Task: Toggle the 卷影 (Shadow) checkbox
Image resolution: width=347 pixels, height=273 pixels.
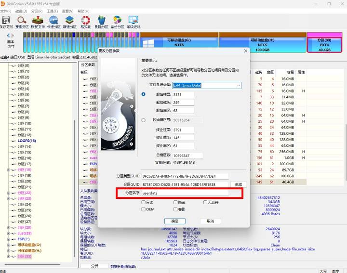Action: click(175, 209)
